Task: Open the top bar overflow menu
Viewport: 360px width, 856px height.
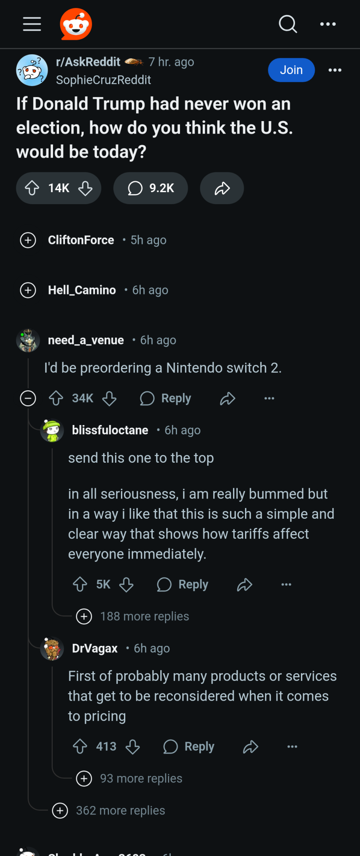Action: pyautogui.click(x=328, y=24)
